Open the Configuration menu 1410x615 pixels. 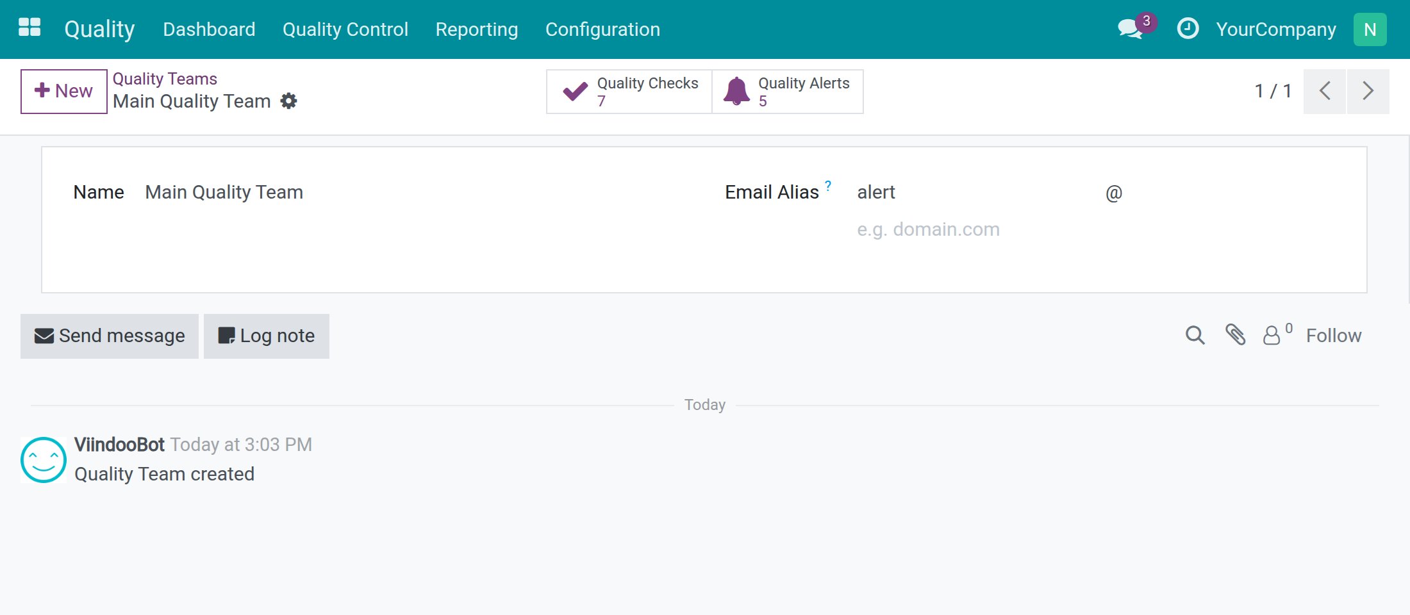[602, 29]
